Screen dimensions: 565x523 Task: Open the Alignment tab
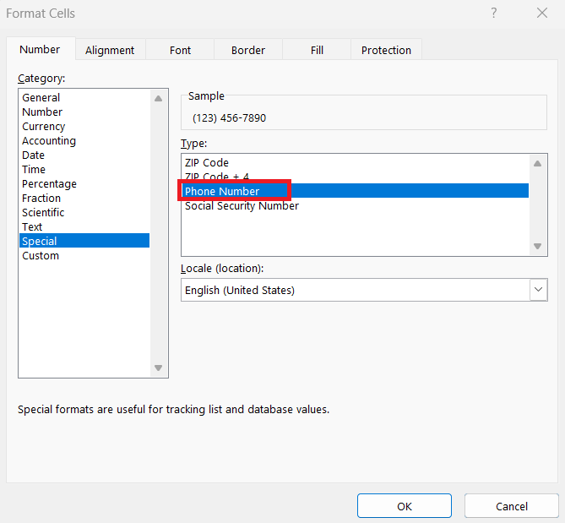pos(110,50)
